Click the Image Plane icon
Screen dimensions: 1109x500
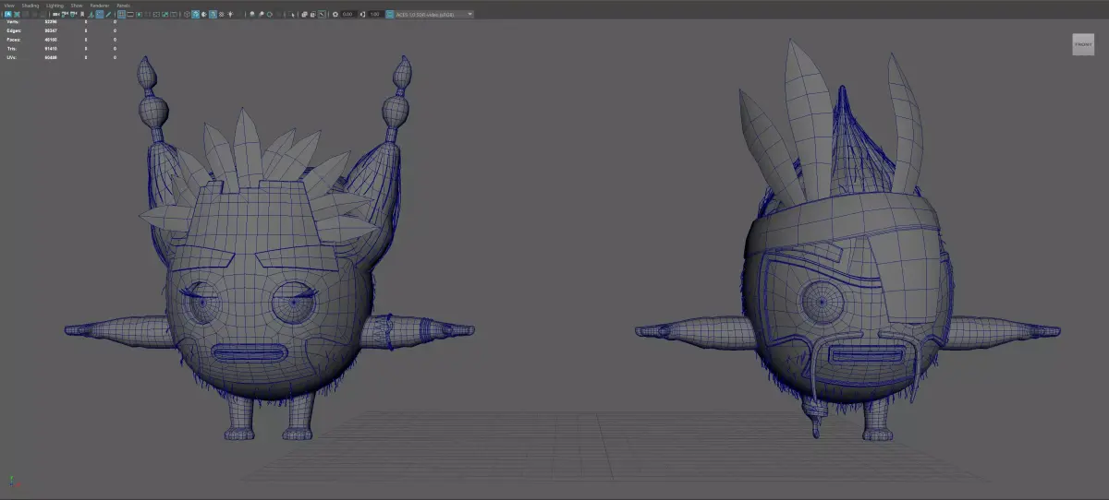pyautogui.click(x=91, y=15)
